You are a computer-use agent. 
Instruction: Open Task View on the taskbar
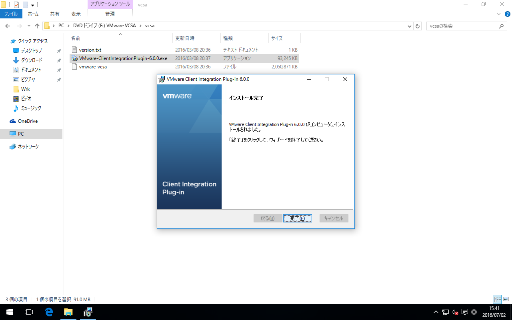pyautogui.click(x=29, y=312)
